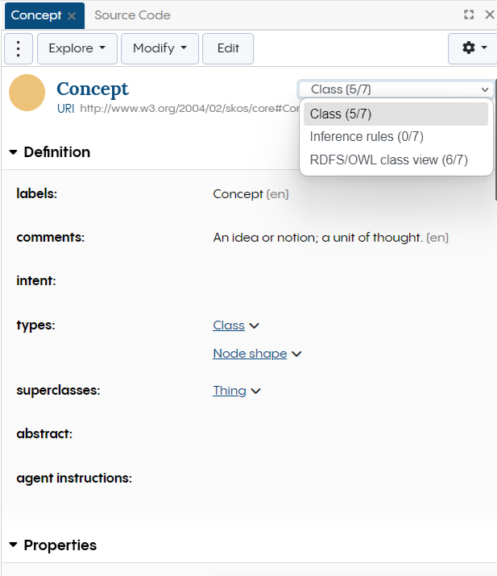Click the 'types:' field name
The height and width of the screenshot is (576, 497).
click(x=35, y=325)
